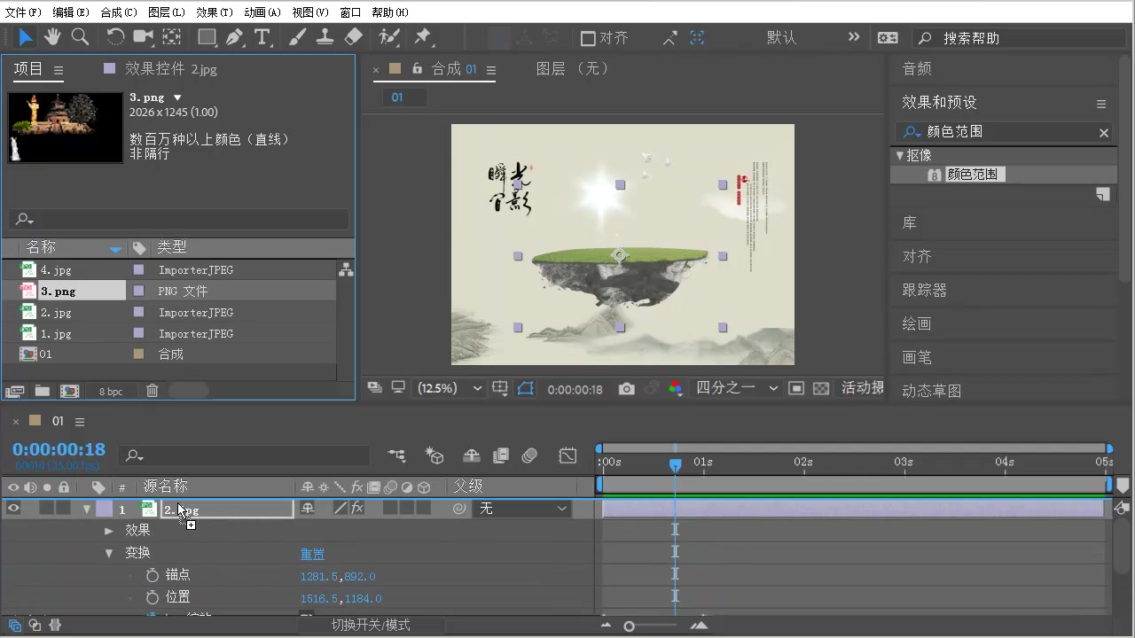Open the 12.5% magnification dropdown

450,388
